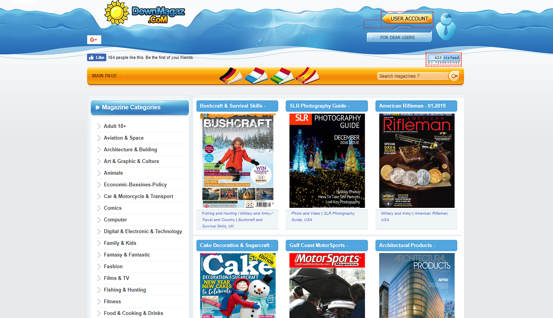Open Car & Motorcycle & Transport category
The image size is (553, 318).
point(138,196)
